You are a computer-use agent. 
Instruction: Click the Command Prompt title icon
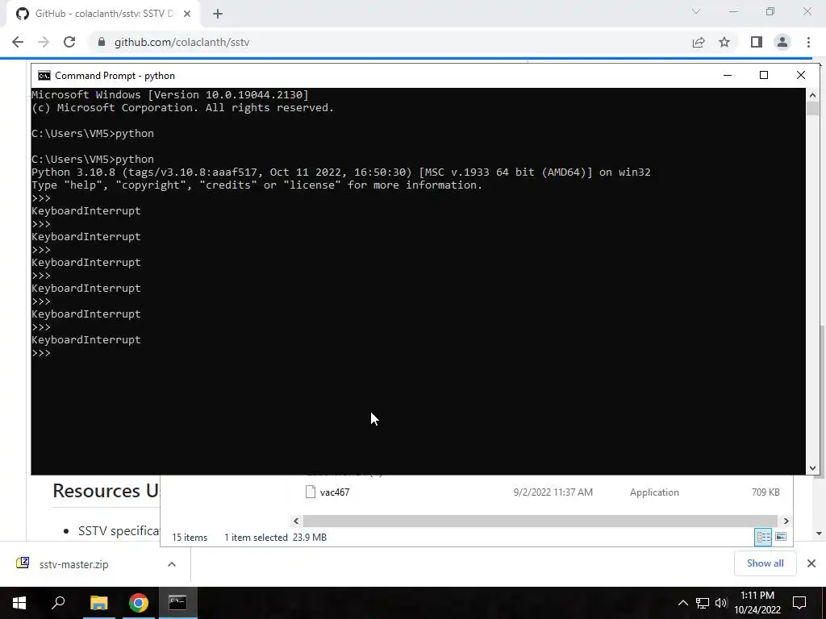pos(44,75)
